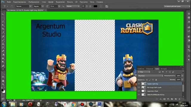
Task: Select the Magic Wand tool
Action: [3, 25]
